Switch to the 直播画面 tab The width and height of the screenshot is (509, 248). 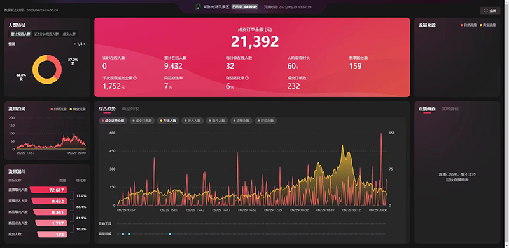[x=427, y=109]
